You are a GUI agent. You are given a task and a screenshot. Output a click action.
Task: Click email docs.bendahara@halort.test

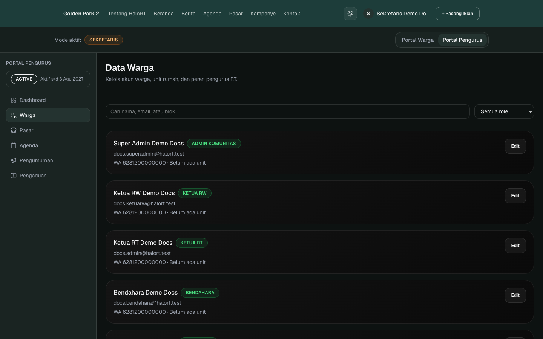coord(147,303)
